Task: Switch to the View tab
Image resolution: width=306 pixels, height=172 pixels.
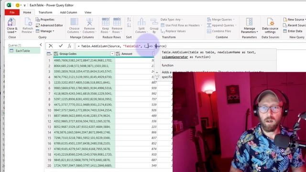Action: (88, 12)
